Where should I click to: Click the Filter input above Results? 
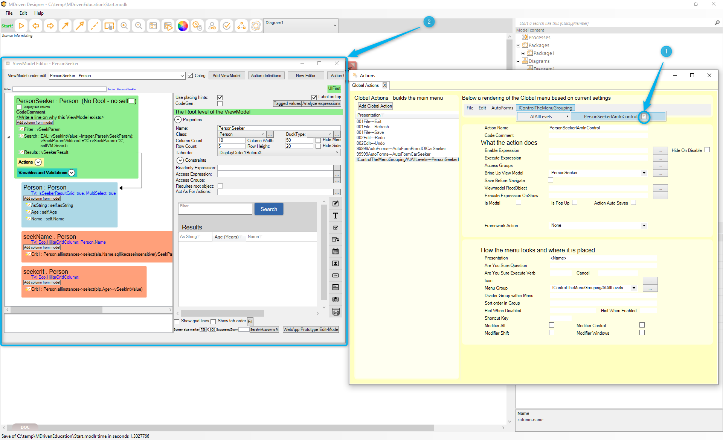point(215,209)
